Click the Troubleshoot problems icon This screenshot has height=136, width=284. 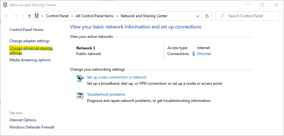80,96
